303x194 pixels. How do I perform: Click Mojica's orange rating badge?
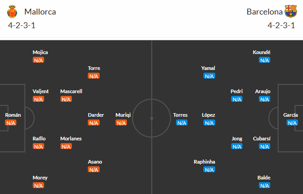click(38, 60)
